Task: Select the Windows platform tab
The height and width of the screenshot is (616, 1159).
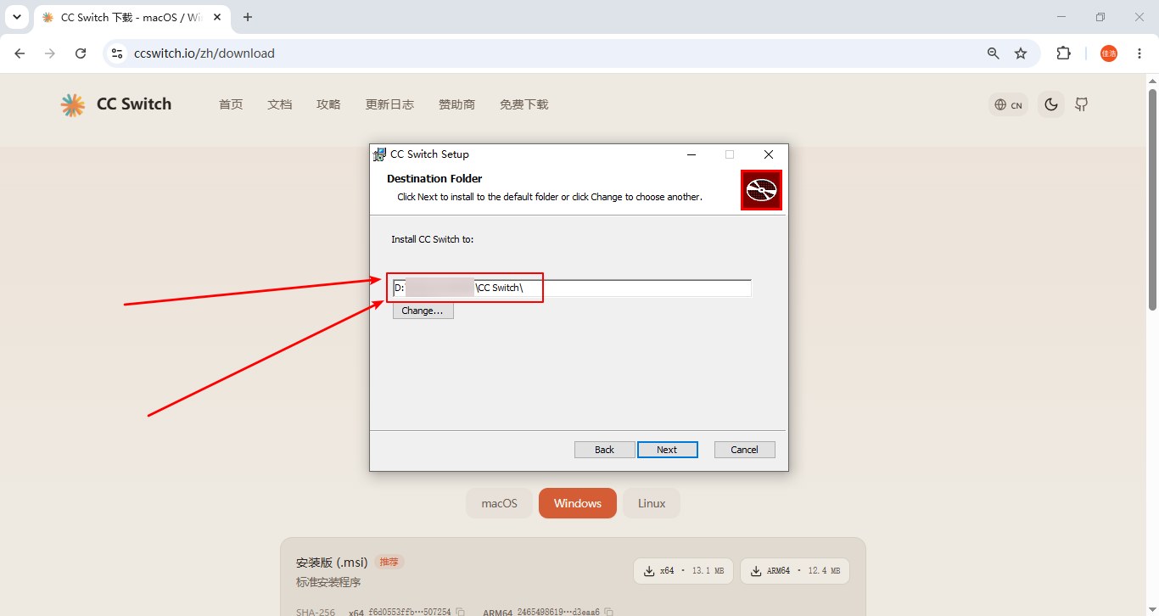Action: tap(578, 503)
